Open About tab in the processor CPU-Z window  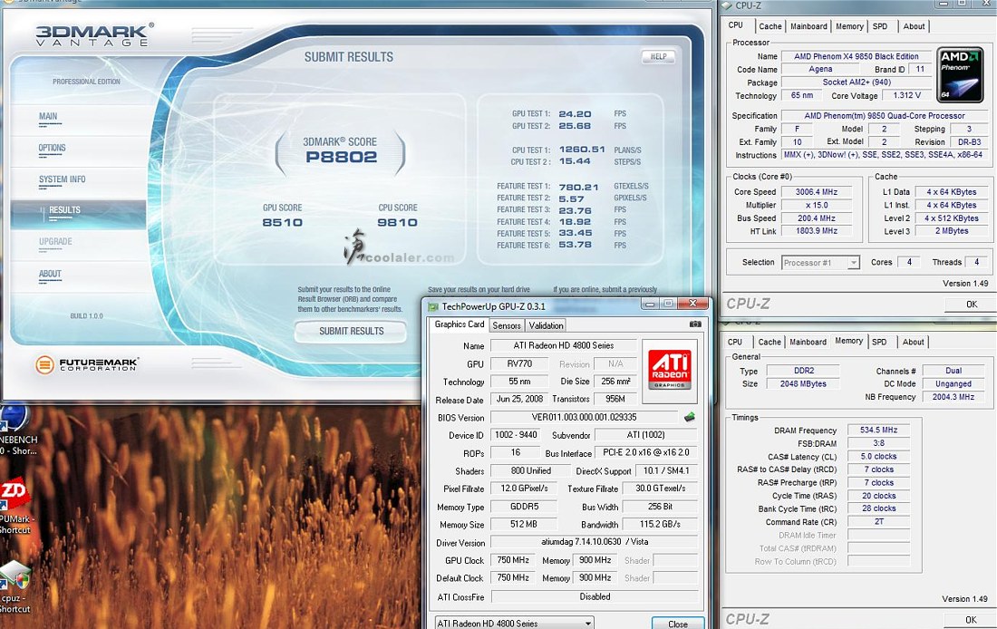pos(914,26)
